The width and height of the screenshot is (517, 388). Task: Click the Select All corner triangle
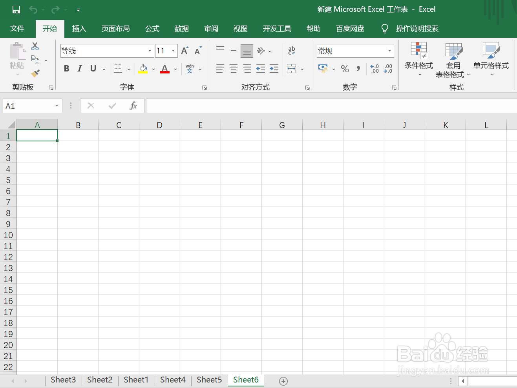[x=11, y=125]
